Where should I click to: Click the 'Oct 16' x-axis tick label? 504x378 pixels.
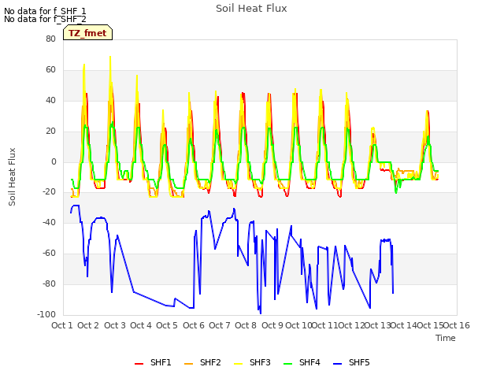pos(457,325)
